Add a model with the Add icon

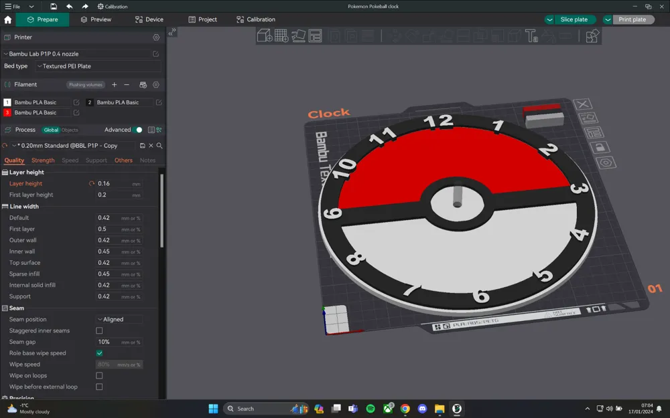click(x=265, y=35)
